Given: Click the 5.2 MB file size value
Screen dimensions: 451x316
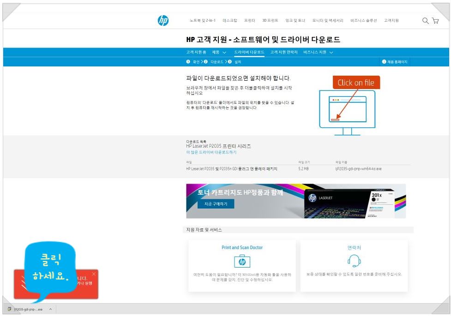Looking at the screenshot, I should tap(303, 169).
